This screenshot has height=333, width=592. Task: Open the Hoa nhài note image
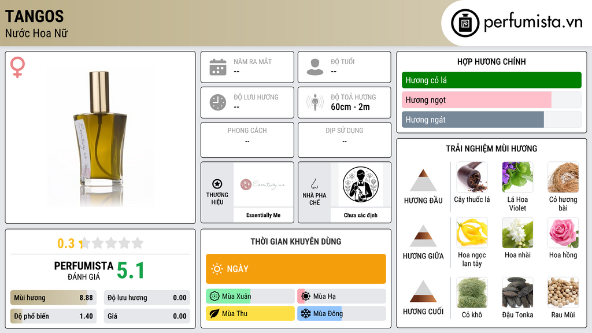coord(517,232)
